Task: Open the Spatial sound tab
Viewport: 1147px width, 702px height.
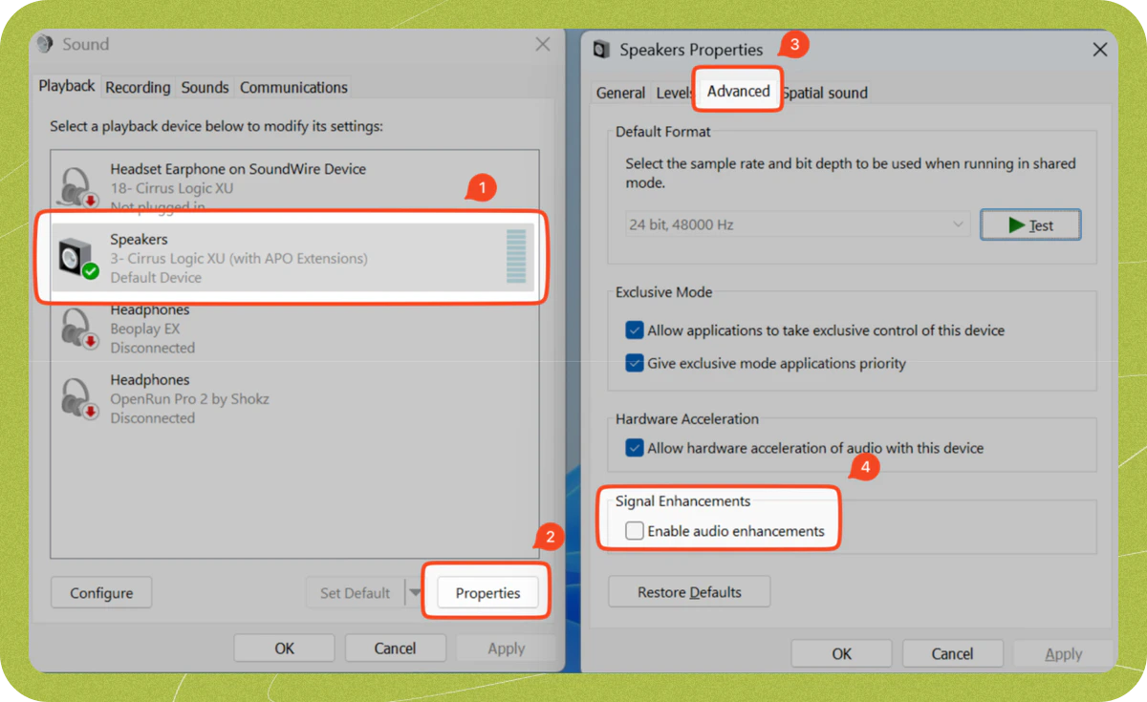Action: tap(825, 93)
